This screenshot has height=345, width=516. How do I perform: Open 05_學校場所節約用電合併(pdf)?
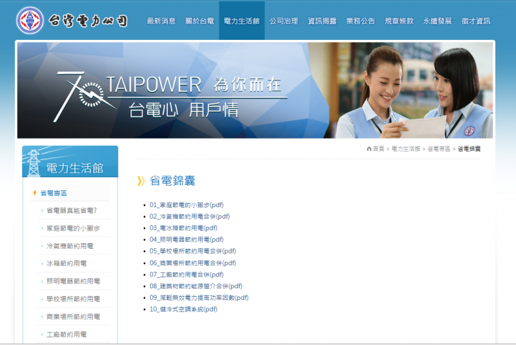coord(193,251)
